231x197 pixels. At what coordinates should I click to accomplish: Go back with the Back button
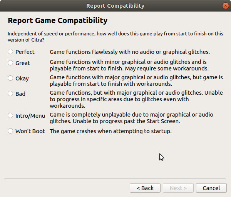point(145,188)
